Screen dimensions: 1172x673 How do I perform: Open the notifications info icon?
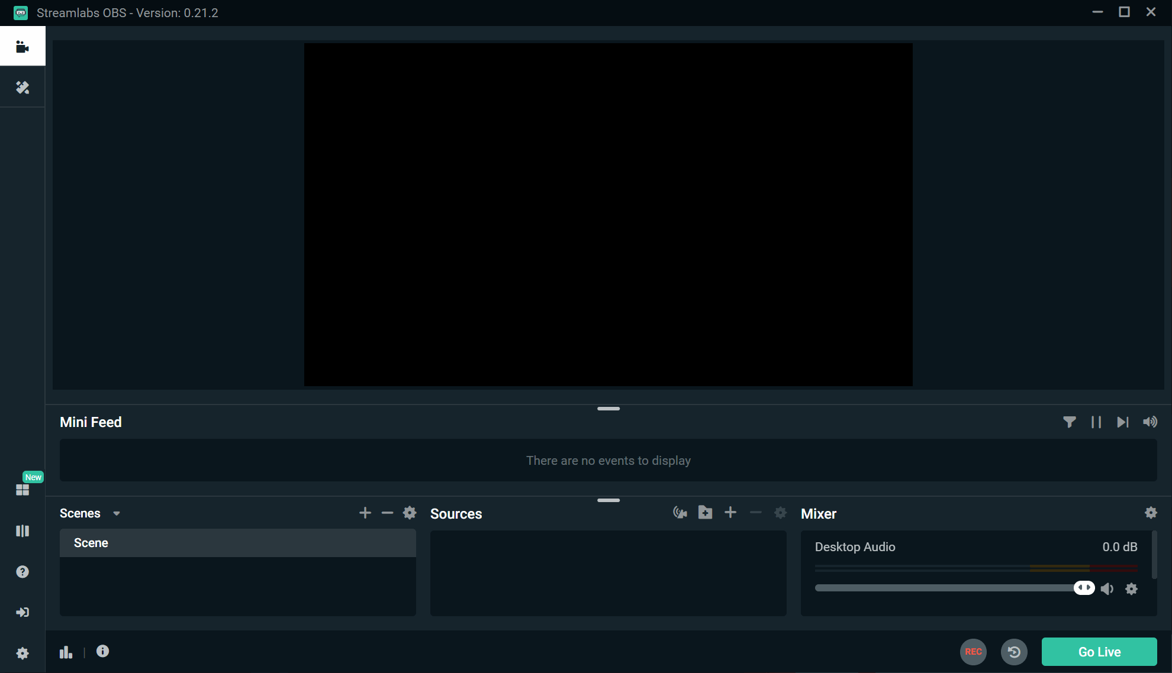(102, 651)
